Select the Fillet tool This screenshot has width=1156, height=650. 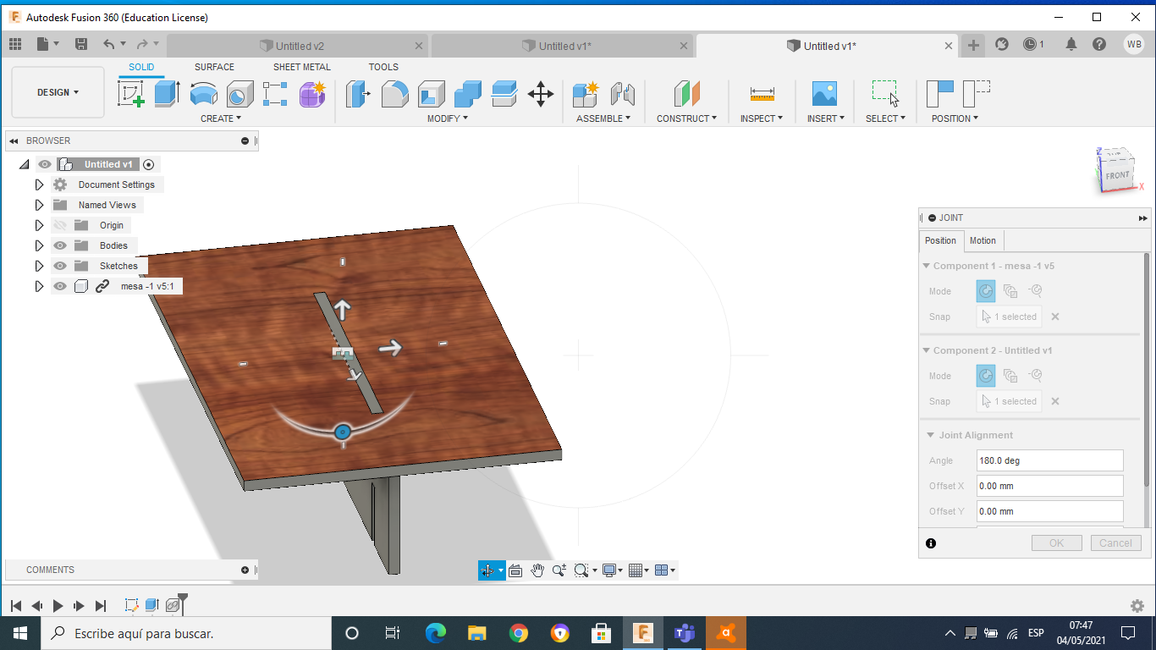pyautogui.click(x=395, y=93)
